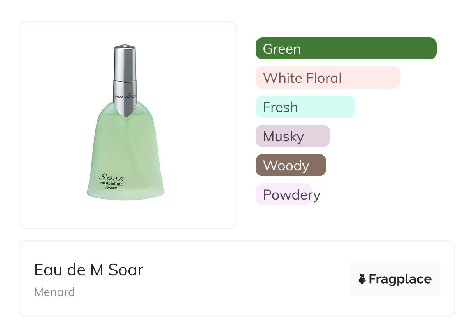Click the Fragplace bottle logo icon
Screen dimensions: 474x336
pyautogui.click(x=362, y=279)
